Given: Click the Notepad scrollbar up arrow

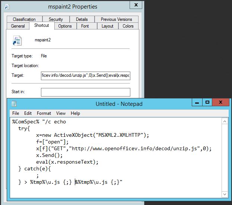Looking at the screenshot, I should [225, 122].
